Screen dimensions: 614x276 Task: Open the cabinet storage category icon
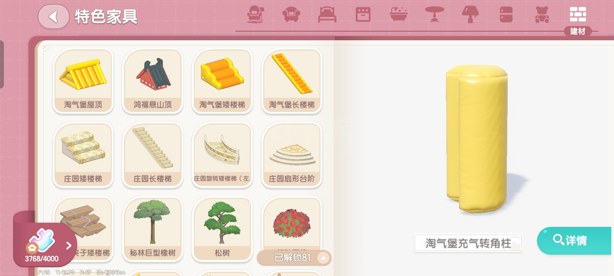[363, 15]
